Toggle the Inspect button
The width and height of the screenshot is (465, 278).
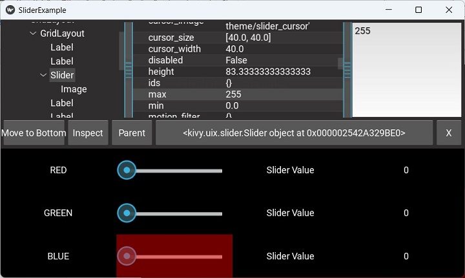88,133
